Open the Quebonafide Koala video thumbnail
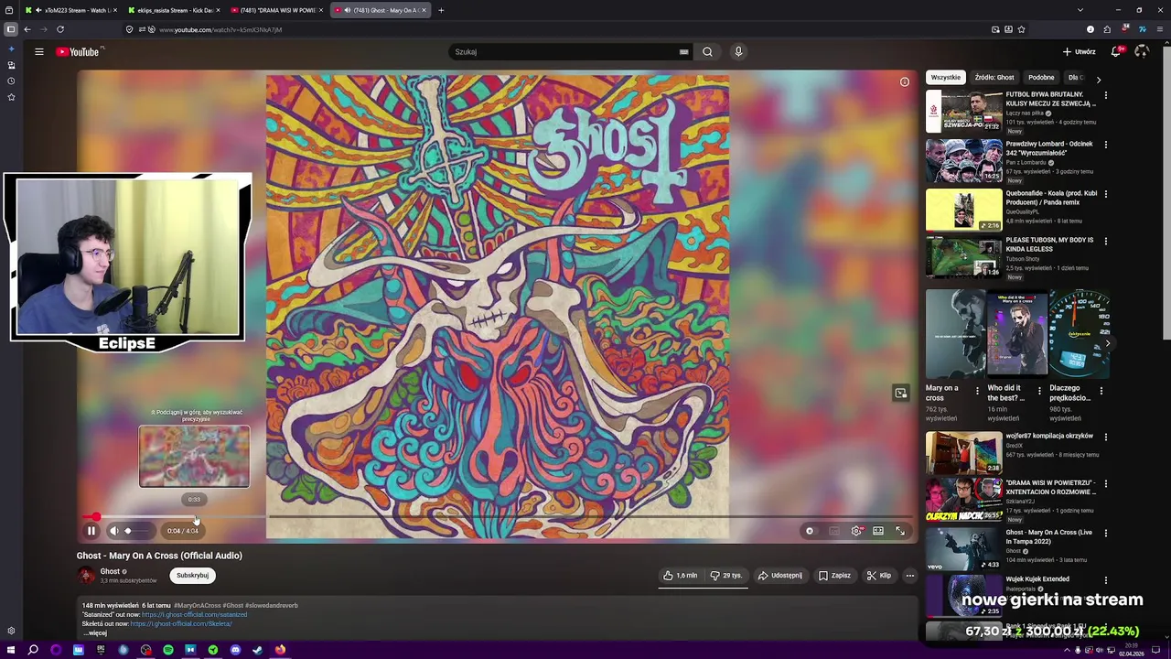Screen dimensions: 1171x659 (x=964, y=210)
